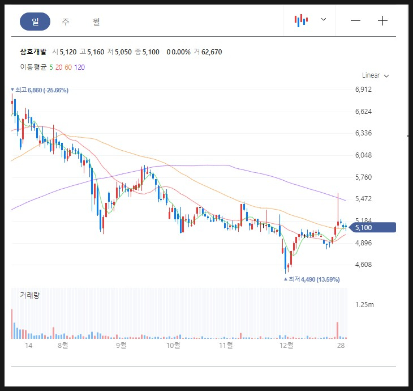Click the 최저 4,490 low marker

point(312,279)
